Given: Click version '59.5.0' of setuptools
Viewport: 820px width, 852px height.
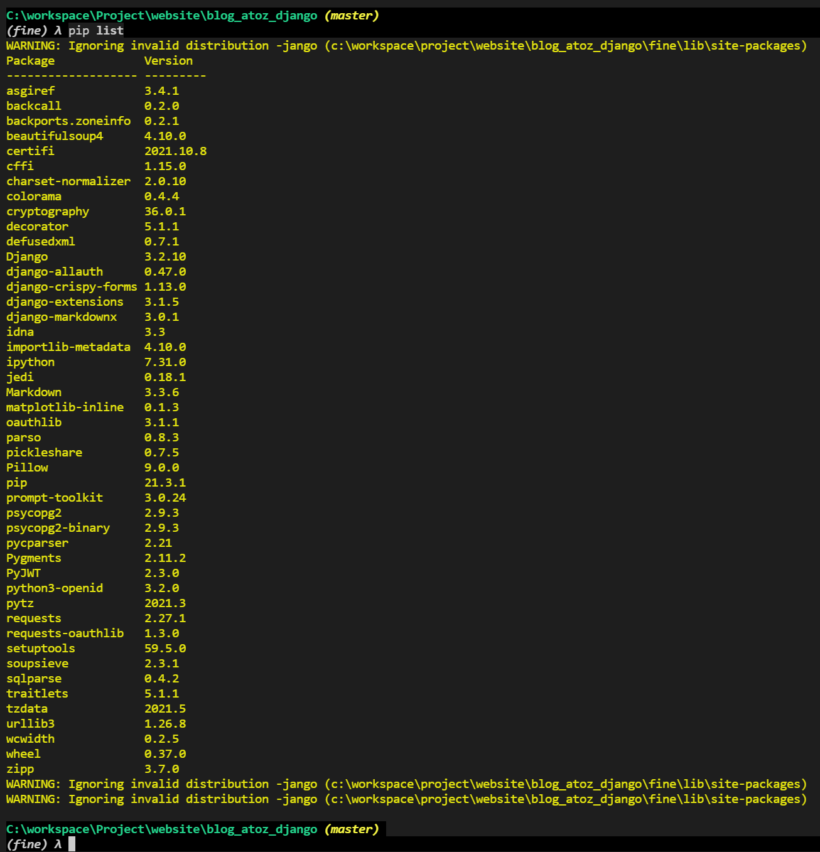Looking at the screenshot, I should click(165, 649).
